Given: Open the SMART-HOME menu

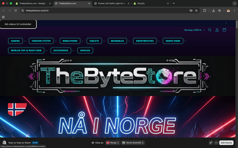Looking at the screenshot, I should pyautogui.click(x=173, y=41).
